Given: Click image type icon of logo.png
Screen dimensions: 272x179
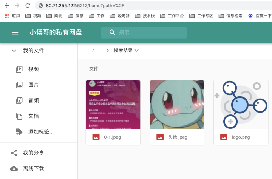Looking at the screenshot, I should coord(224,137).
